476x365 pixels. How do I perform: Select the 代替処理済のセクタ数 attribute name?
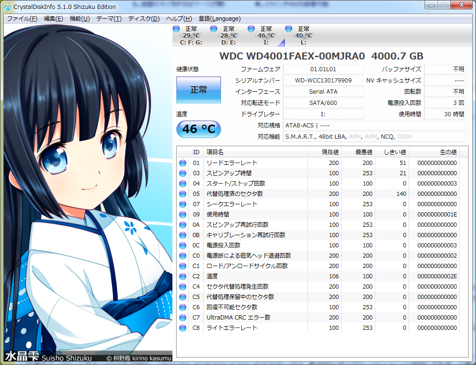click(235, 194)
